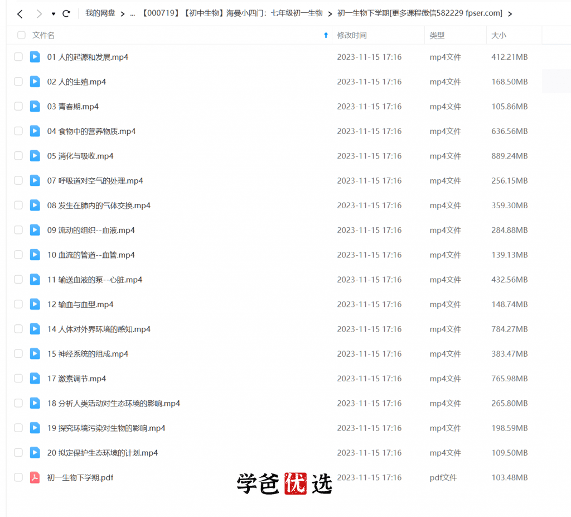
Task: Open the 初一生物下学期.pdf file name
Action: tap(80, 477)
